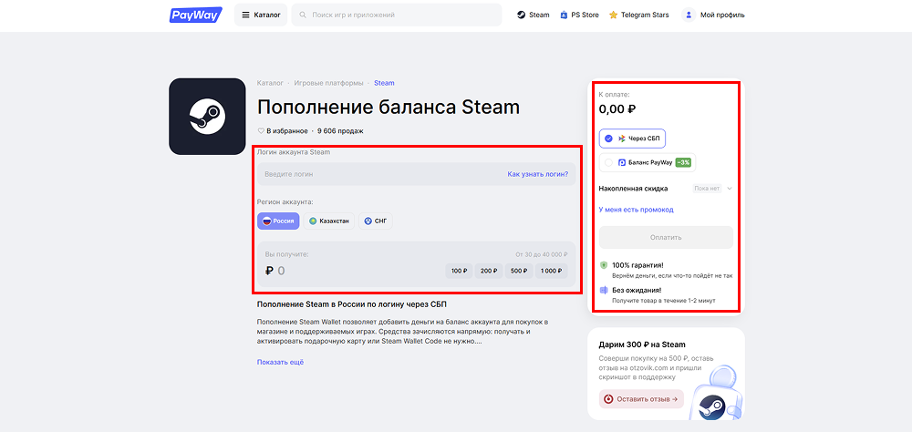Viewport: 912px width, 432px height.
Task: Focus the game and app search field
Action: 397,15
